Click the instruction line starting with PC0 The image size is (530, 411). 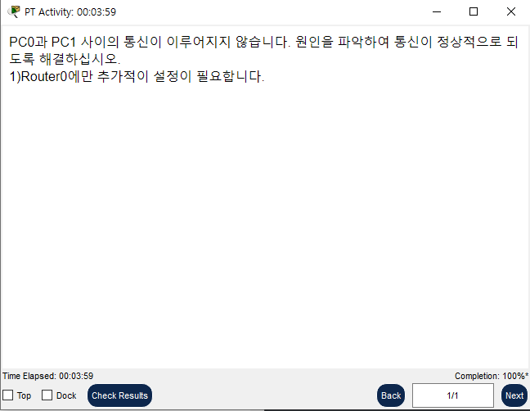pyautogui.click(x=263, y=42)
